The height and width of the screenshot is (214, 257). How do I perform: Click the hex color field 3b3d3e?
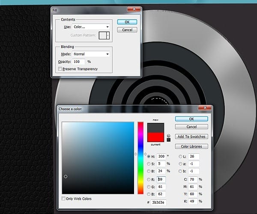(158, 202)
